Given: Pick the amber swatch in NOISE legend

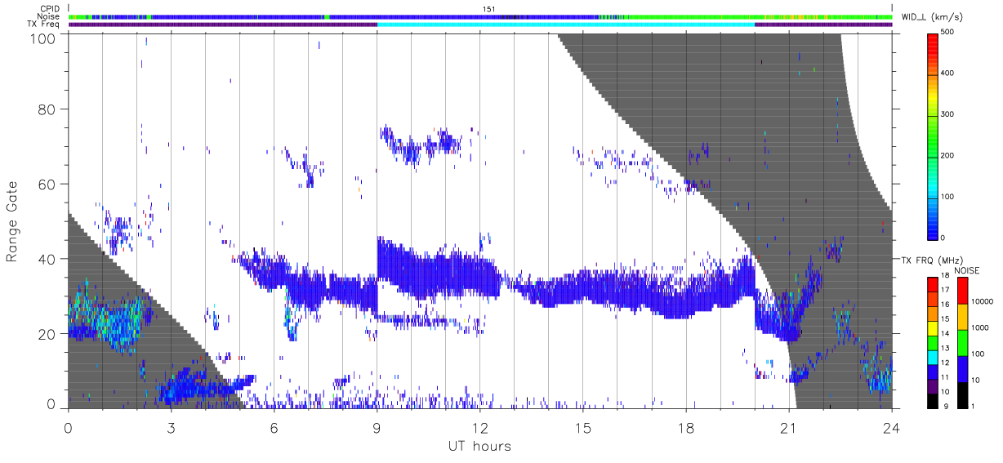Looking at the screenshot, I should click(963, 317).
